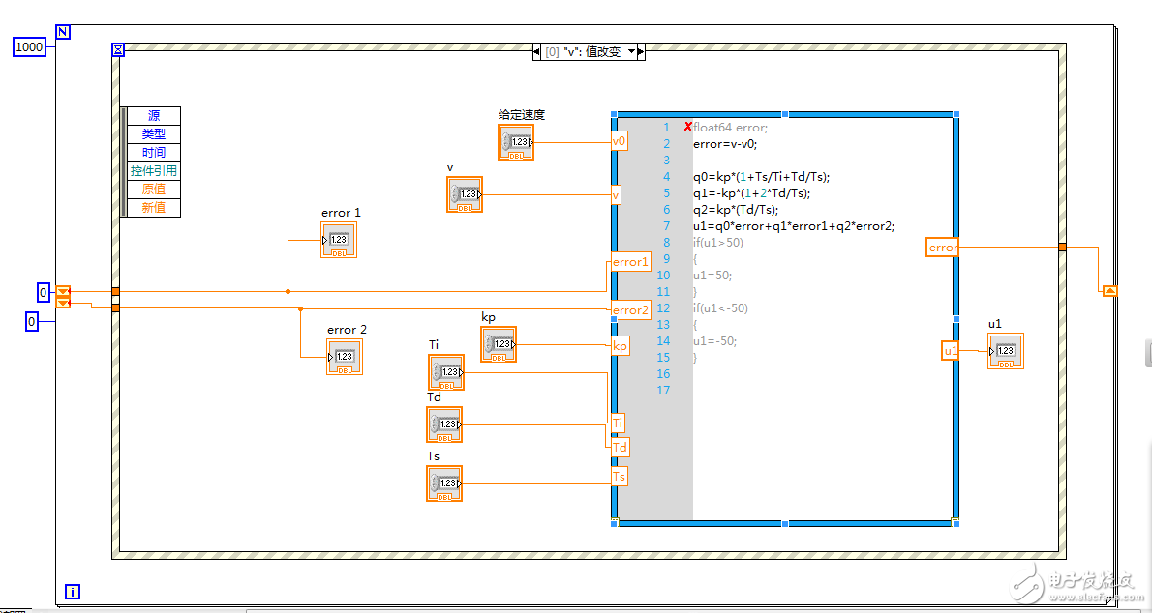Click the event structure timeout hourglass terminal

click(x=118, y=50)
